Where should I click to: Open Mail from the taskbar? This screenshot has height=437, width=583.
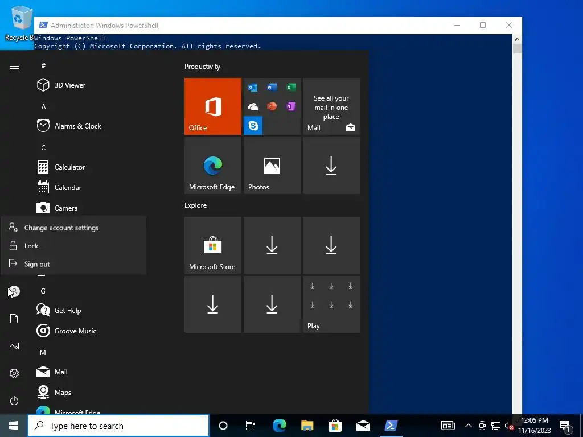363,426
